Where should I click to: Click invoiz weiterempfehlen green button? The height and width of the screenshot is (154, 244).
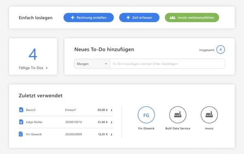[192, 17]
